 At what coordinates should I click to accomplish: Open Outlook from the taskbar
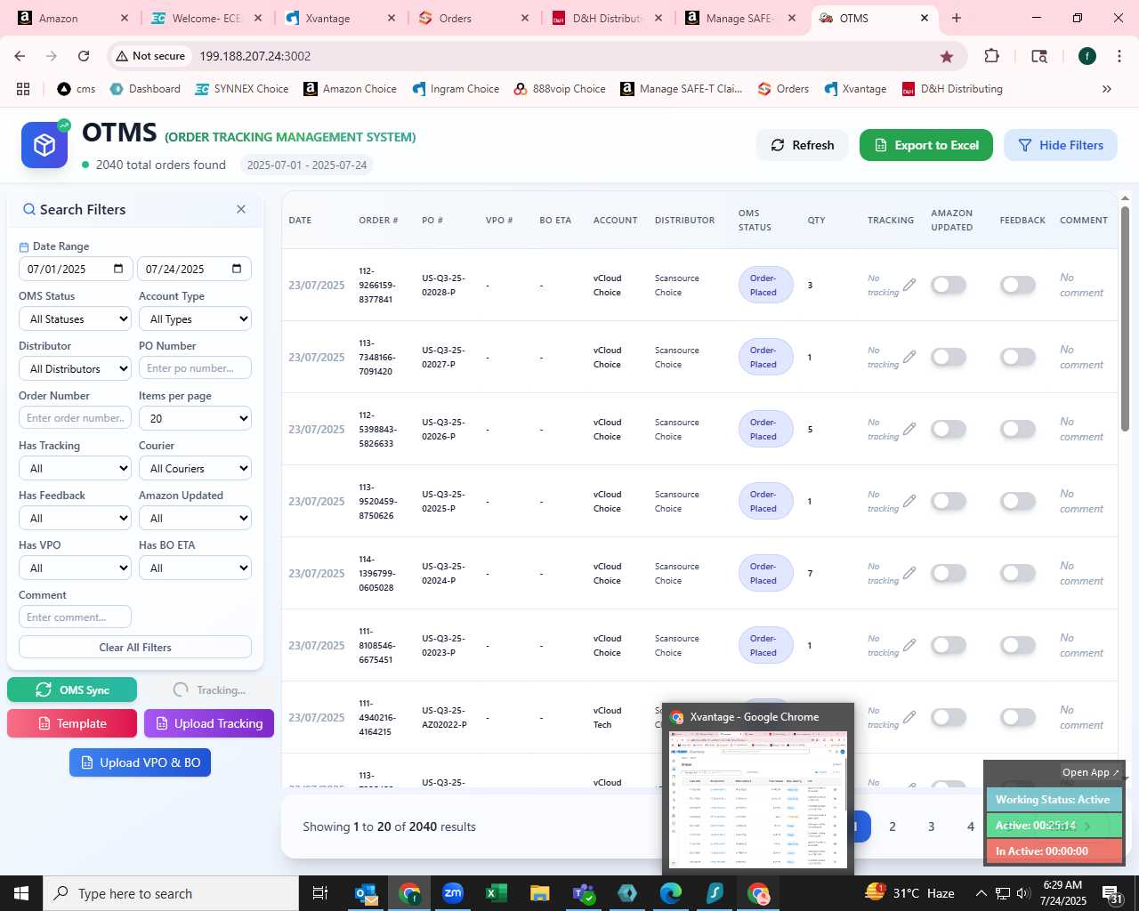366,893
